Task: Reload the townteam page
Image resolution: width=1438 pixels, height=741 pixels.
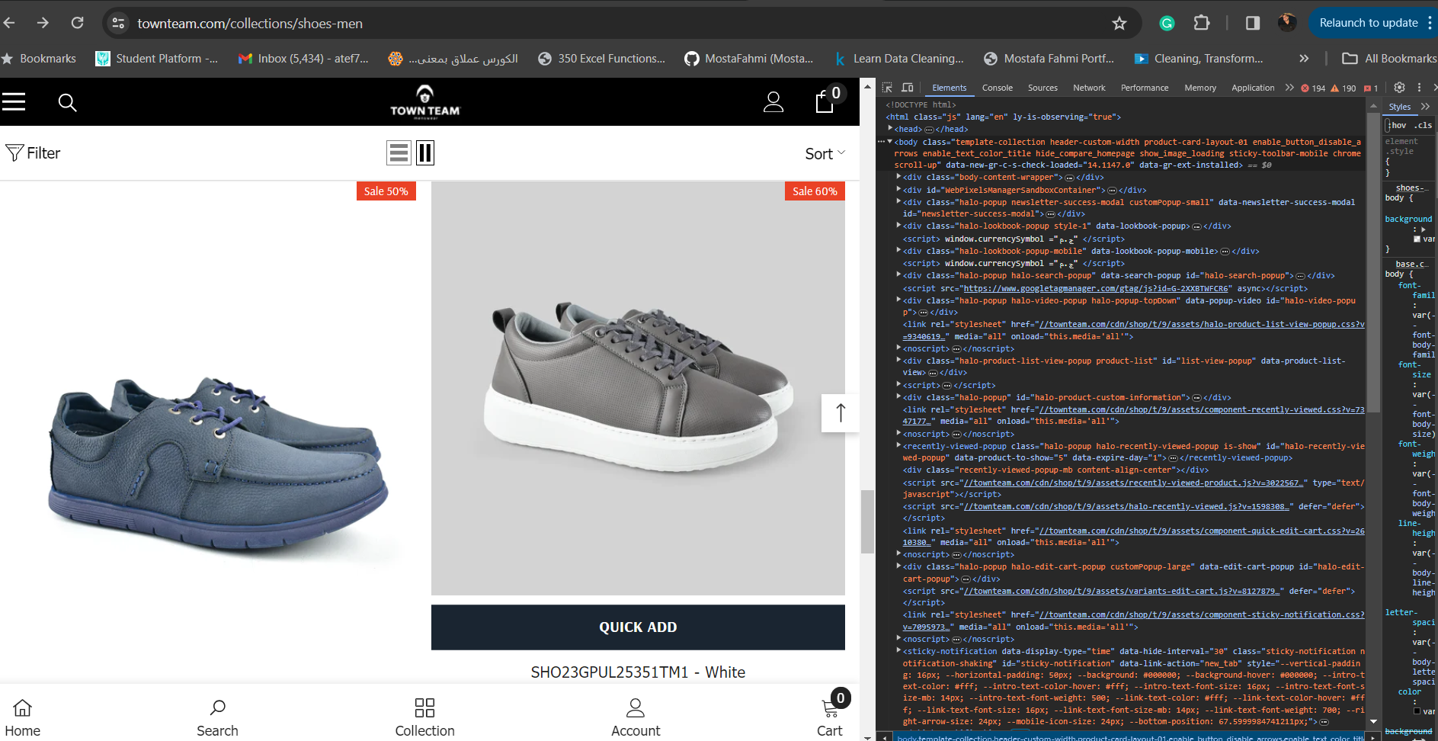Action: (x=77, y=23)
